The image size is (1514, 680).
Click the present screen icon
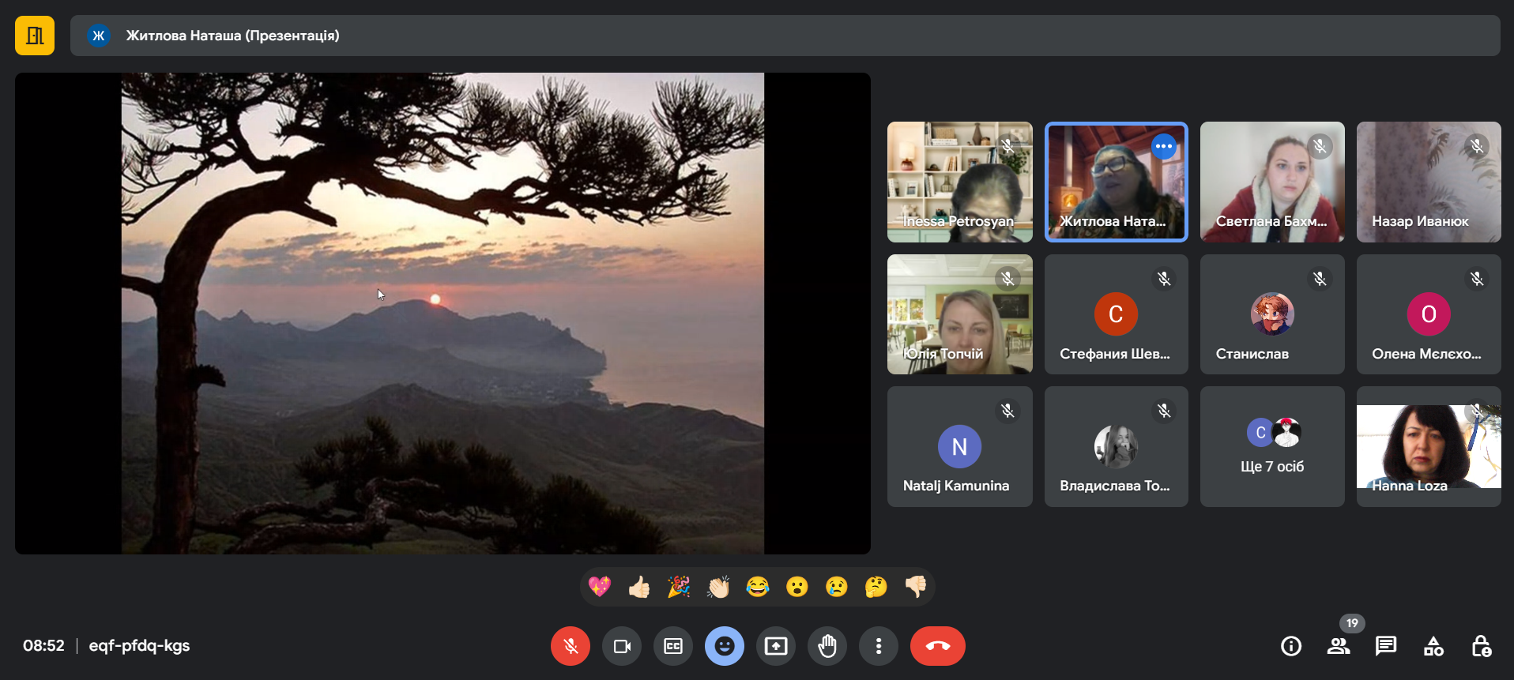pos(776,646)
